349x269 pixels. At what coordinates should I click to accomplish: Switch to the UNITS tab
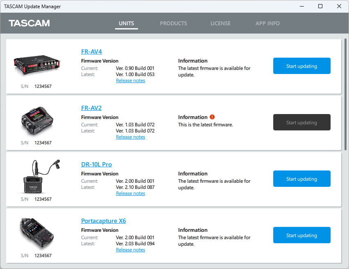pos(126,23)
